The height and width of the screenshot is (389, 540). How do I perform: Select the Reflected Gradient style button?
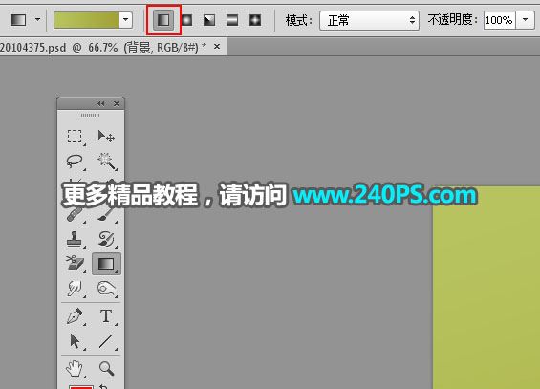point(232,20)
